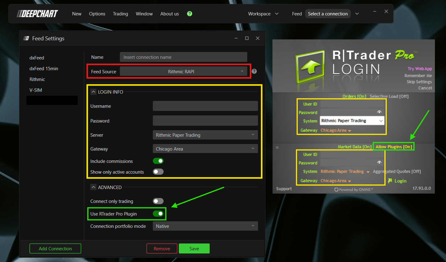
Task: Click Support link in R|Trader Pro
Action: (x=284, y=189)
